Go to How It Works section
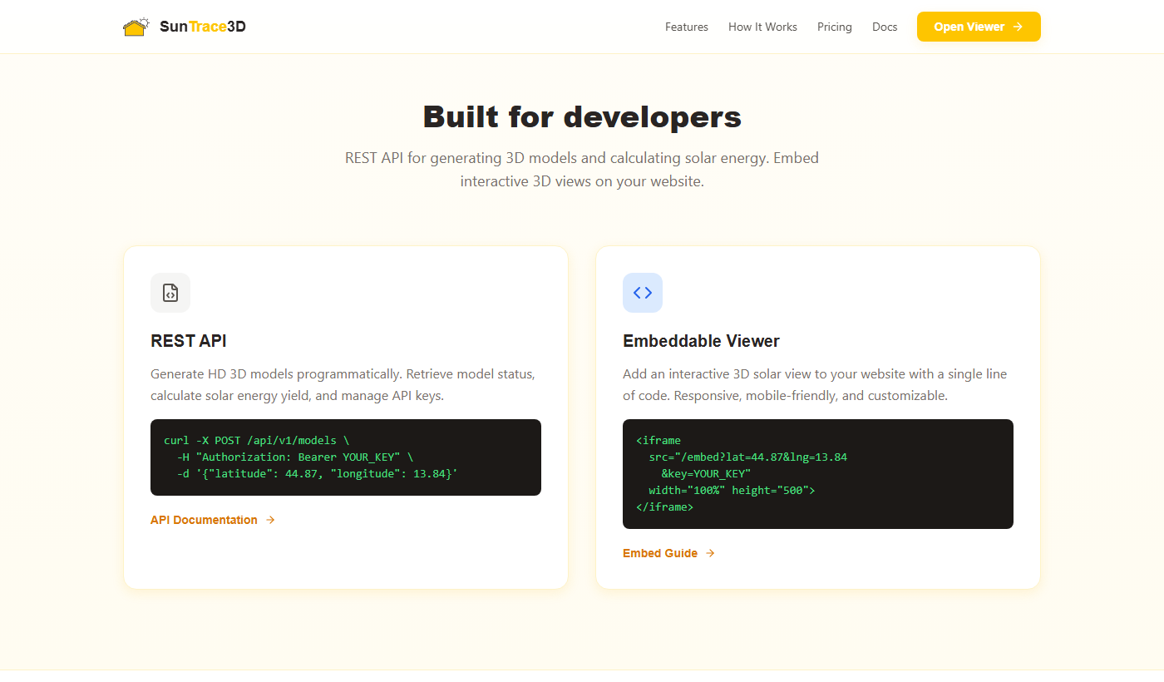Viewport: 1164px width, 682px height. pos(762,27)
